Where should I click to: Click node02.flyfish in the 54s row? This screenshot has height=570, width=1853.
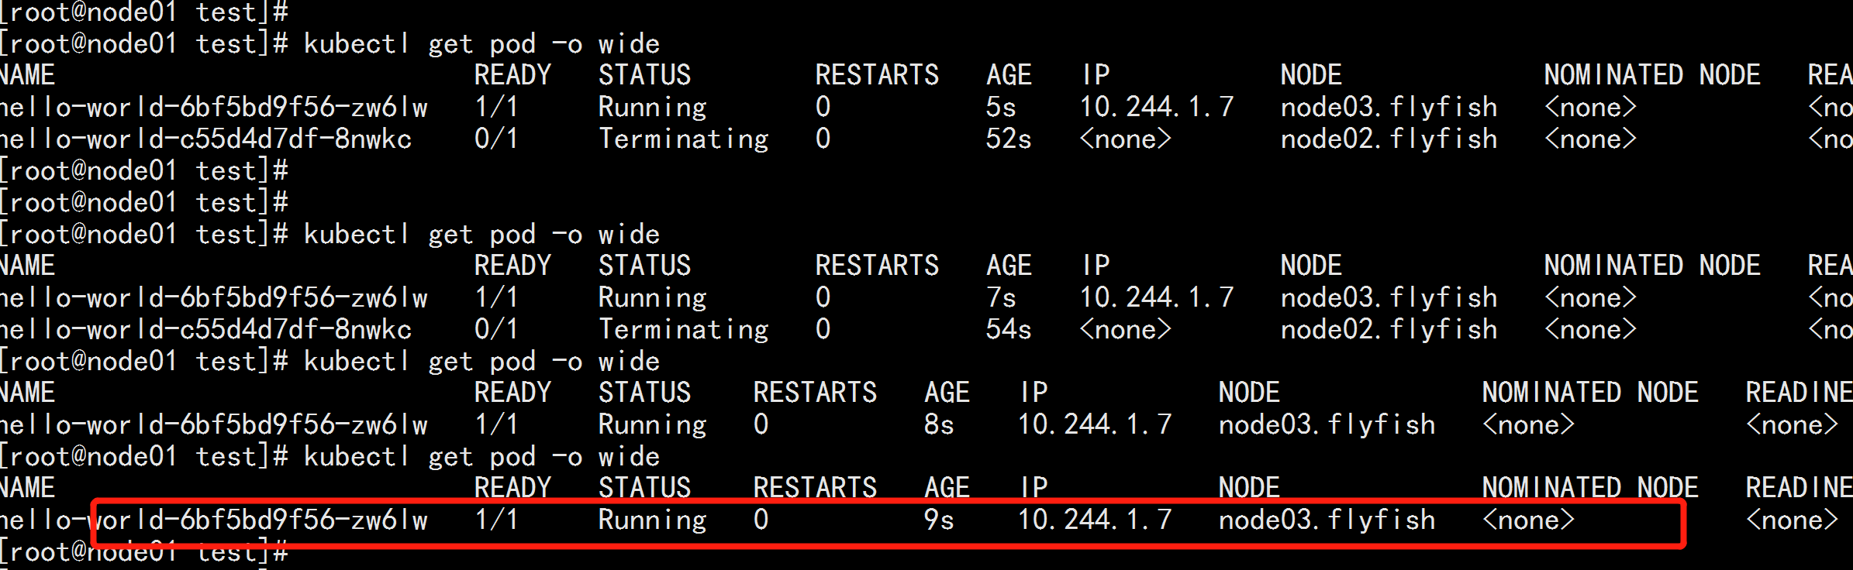coord(1389,330)
